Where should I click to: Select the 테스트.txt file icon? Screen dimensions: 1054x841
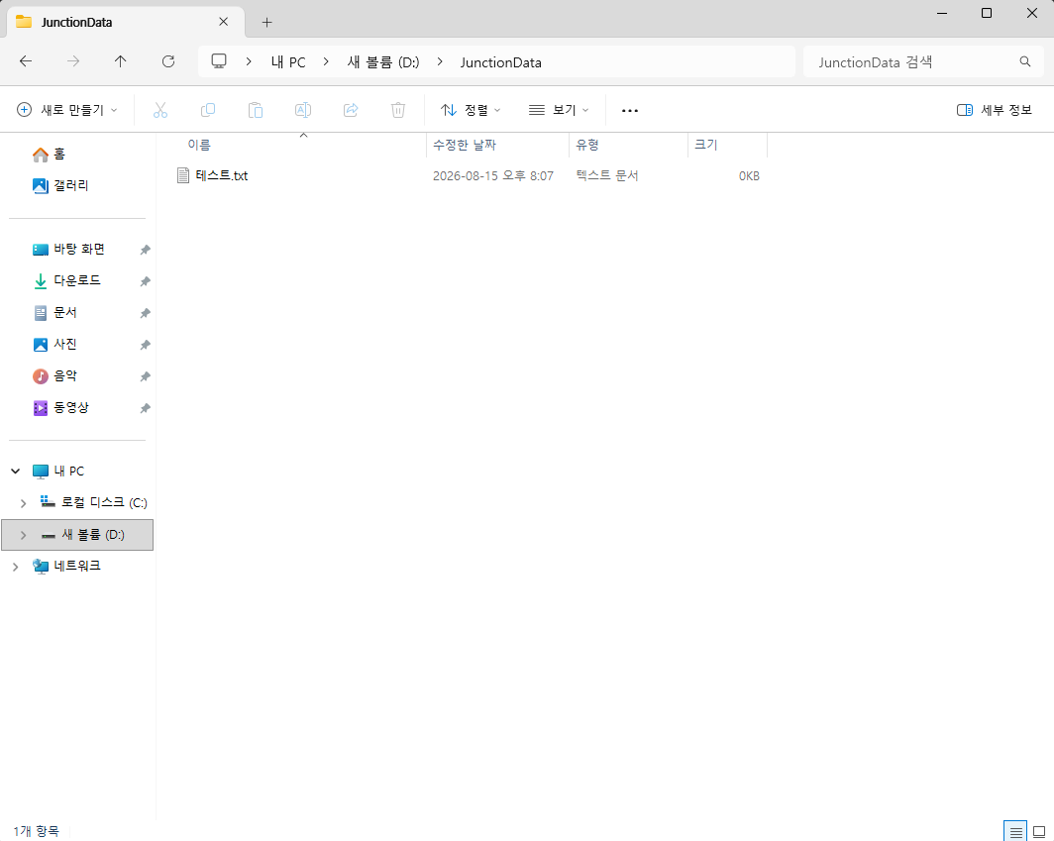(x=183, y=175)
